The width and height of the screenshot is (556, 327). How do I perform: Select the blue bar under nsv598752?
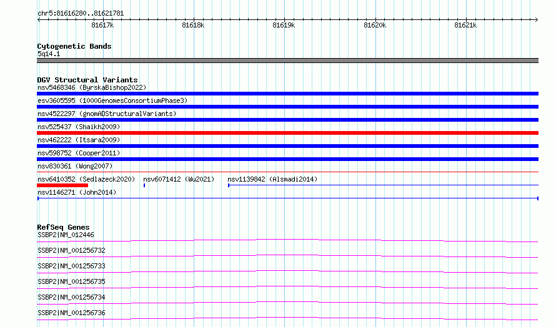click(x=287, y=159)
